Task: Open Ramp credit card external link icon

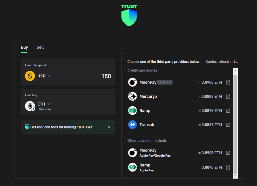Action: click(x=228, y=111)
